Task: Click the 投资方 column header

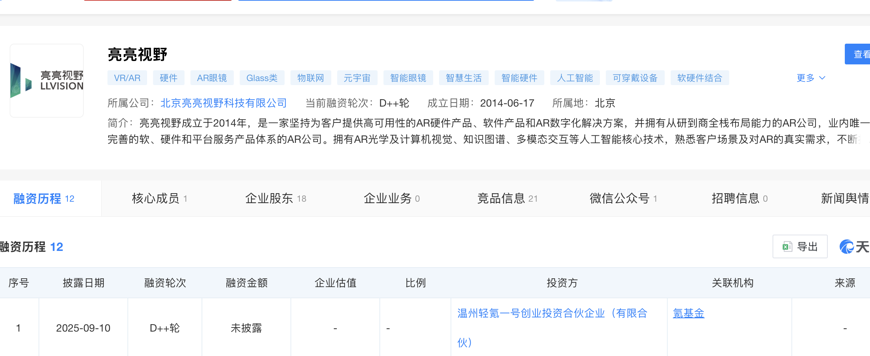Action: 562,283
